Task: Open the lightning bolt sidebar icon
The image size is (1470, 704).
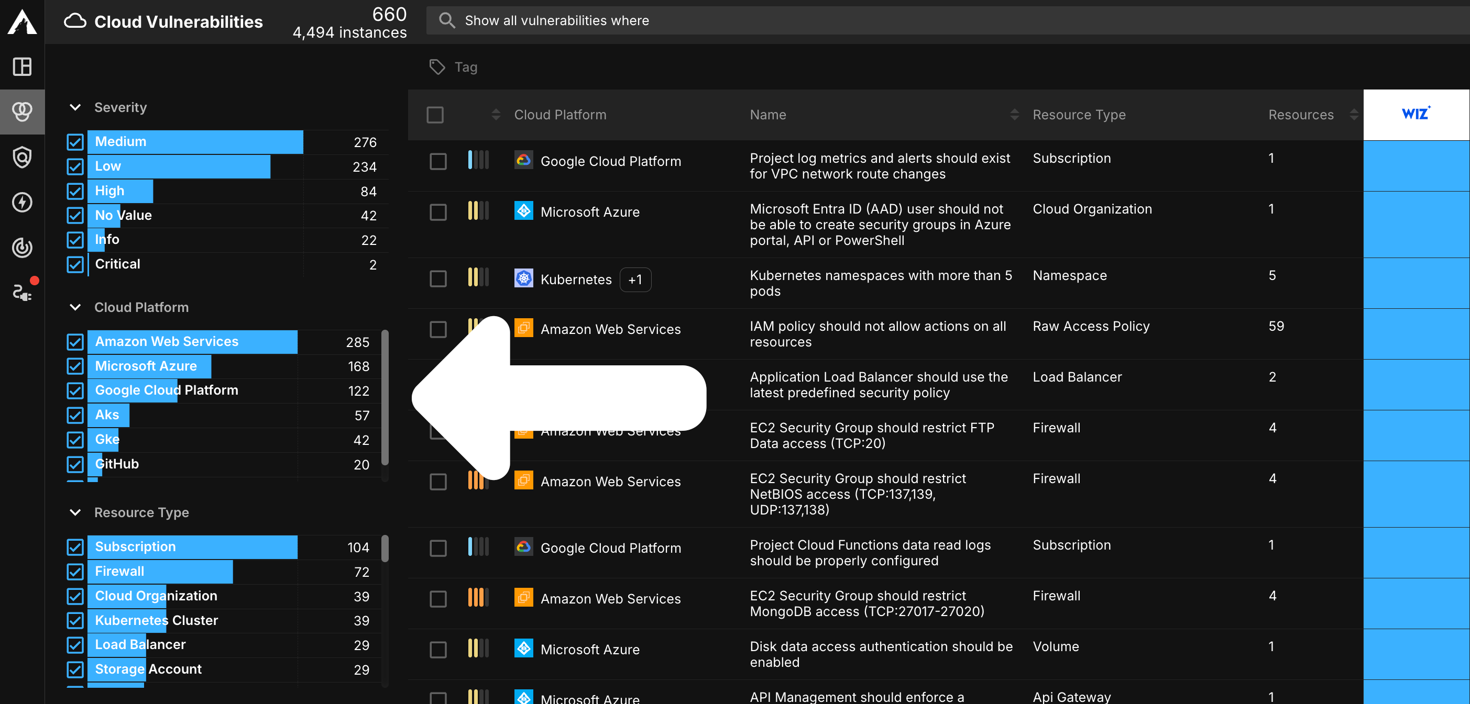Action: pos(22,203)
